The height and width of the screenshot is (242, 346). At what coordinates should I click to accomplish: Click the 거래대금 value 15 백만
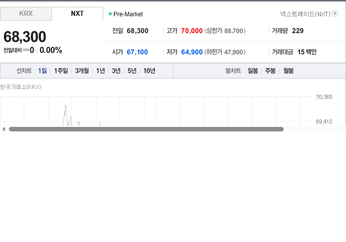coord(307,52)
